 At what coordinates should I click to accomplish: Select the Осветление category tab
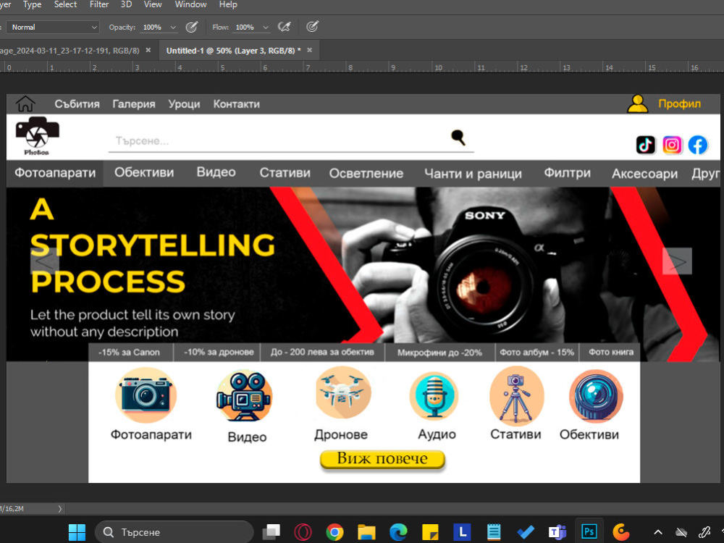[366, 173]
